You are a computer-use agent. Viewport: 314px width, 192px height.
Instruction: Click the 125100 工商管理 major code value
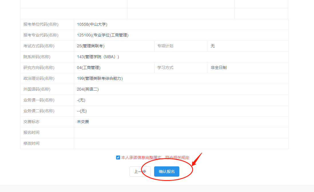coord(103,35)
